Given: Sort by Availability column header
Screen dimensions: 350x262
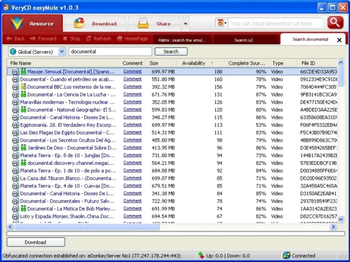Looking at the screenshot, I should click(200, 63).
